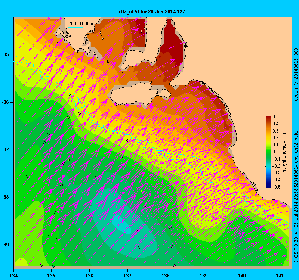Click the longitude label '139'

pyautogui.click(x=204, y=276)
